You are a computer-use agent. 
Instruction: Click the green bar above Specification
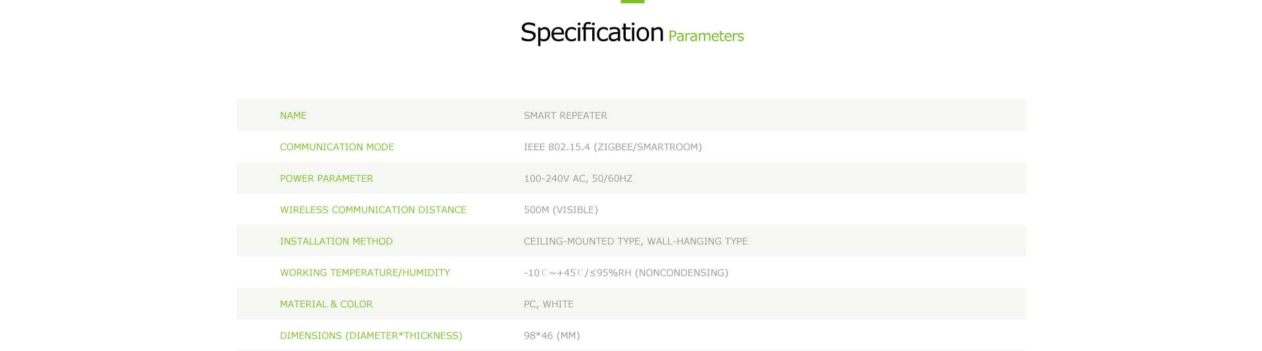tap(632, 1)
